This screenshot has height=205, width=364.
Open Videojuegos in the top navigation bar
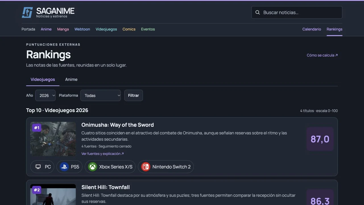106,29
